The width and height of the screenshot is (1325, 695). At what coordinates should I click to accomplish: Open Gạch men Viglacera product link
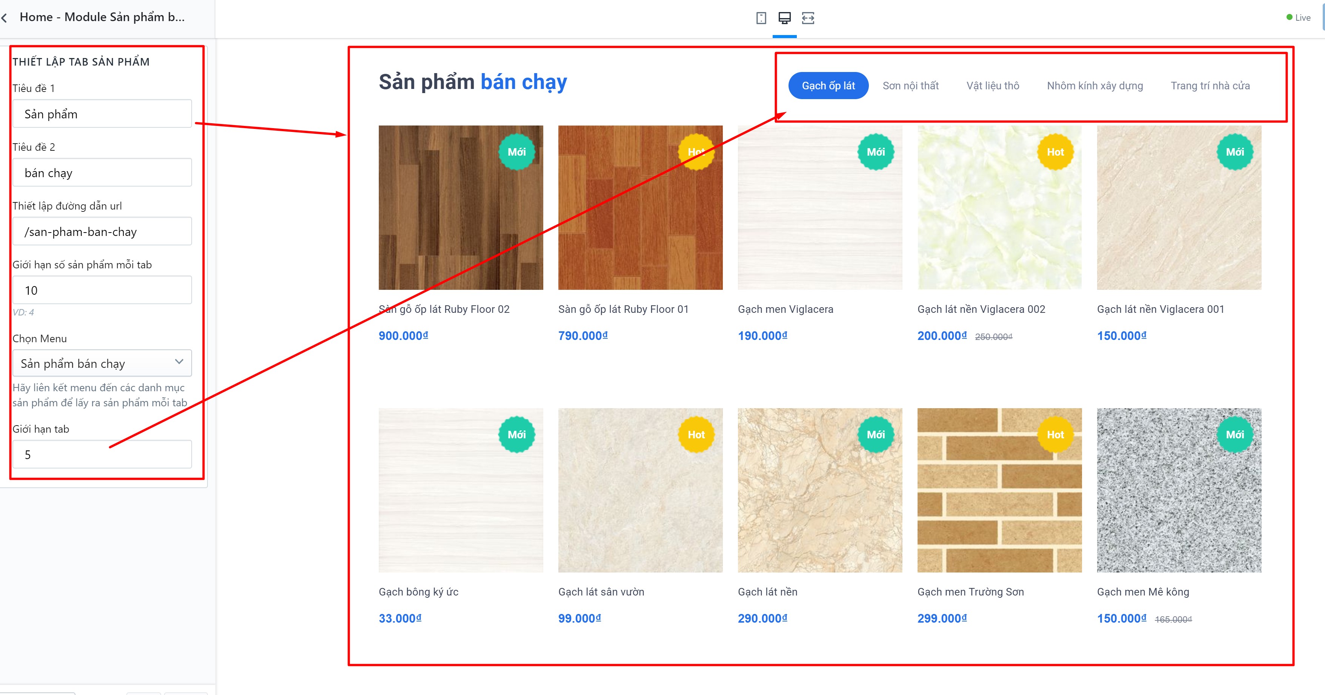[785, 309]
